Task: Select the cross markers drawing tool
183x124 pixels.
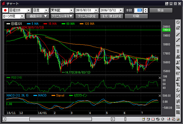Action: (x=178, y=90)
